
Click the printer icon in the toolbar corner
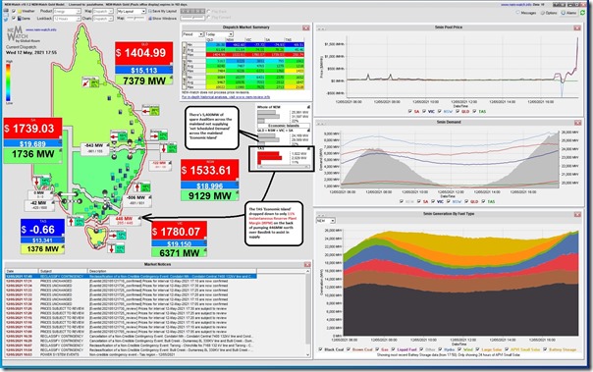[x=6, y=10]
